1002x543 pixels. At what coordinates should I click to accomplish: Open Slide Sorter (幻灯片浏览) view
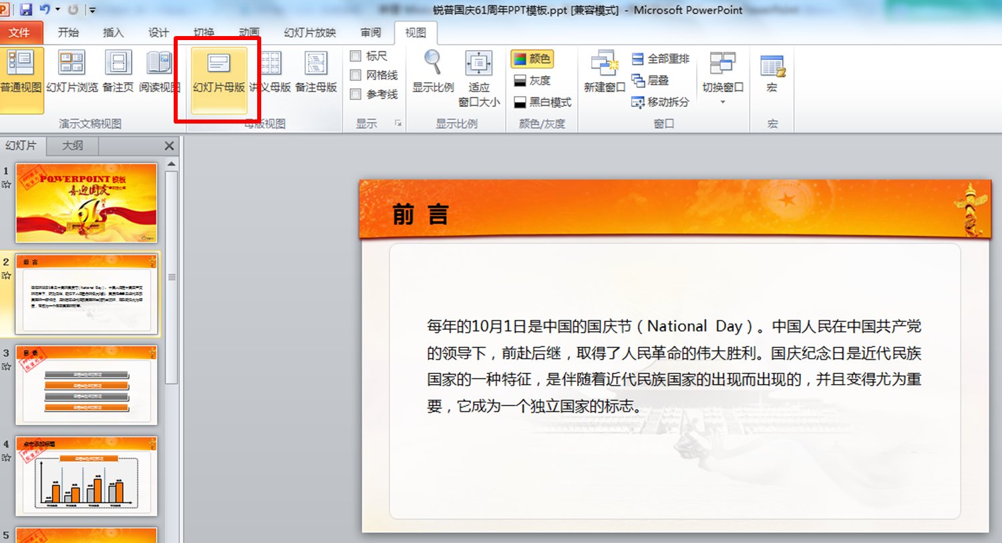pos(71,72)
